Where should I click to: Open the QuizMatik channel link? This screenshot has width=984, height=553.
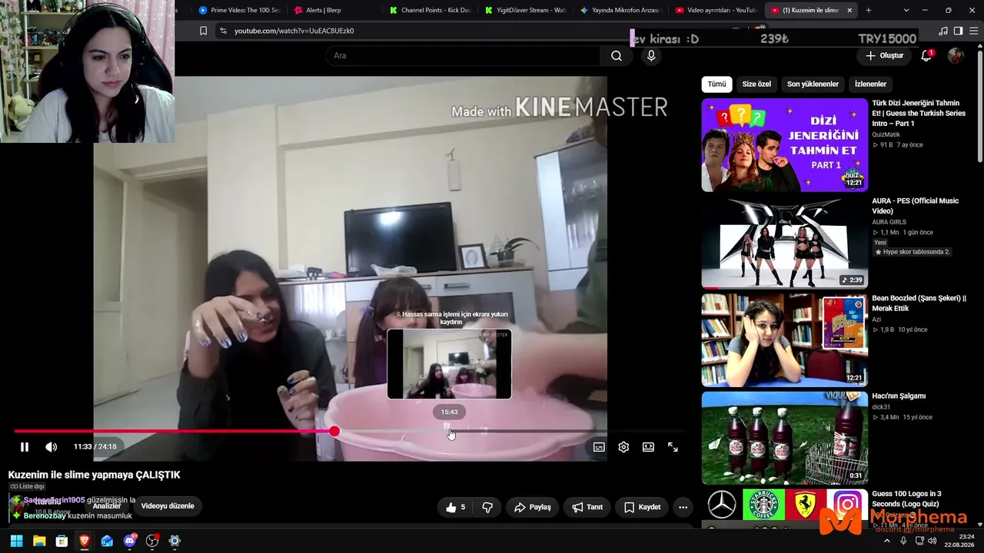point(886,134)
